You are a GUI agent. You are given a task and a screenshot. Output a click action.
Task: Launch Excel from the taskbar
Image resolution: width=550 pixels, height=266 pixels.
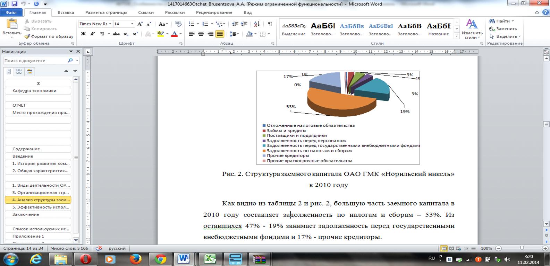click(210, 258)
